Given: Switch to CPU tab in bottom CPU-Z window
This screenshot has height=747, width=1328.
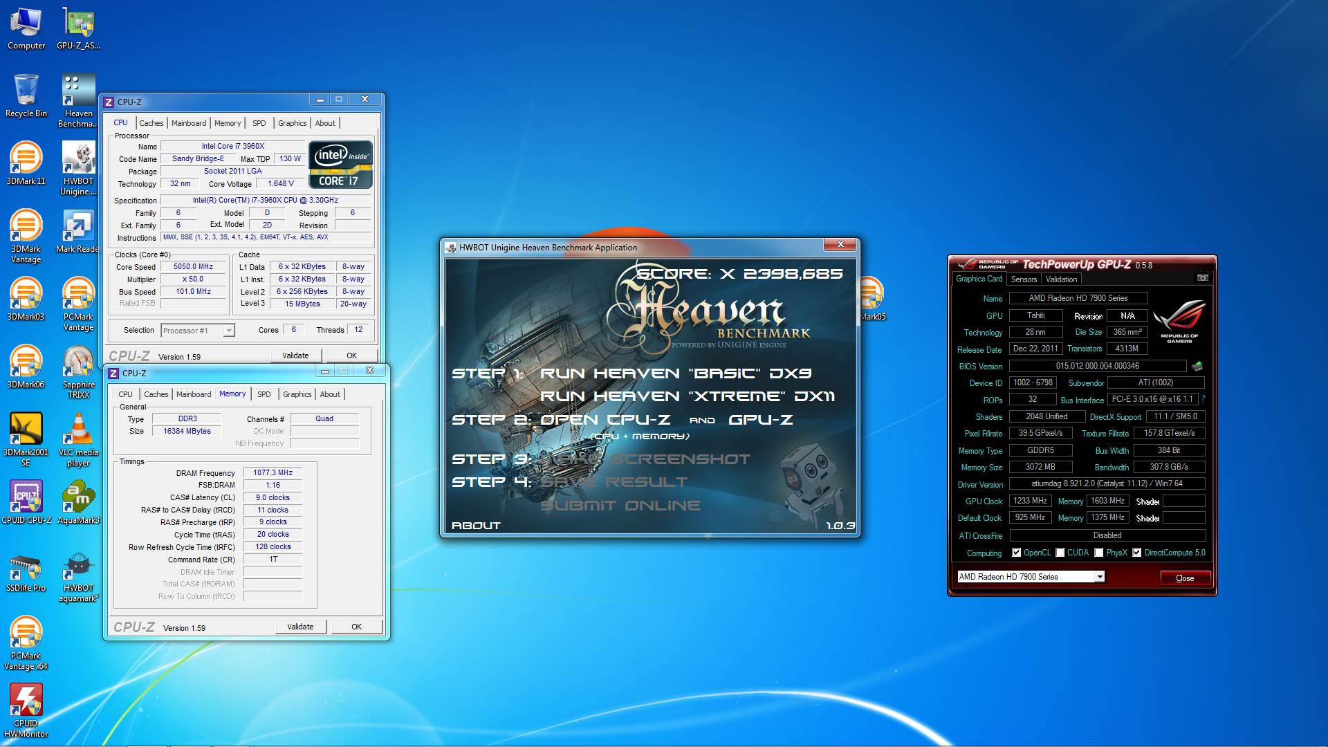Looking at the screenshot, I should tap(125, 394).
